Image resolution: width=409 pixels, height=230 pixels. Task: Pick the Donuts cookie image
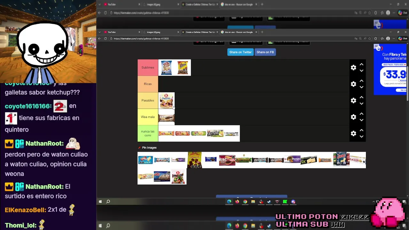(292, 160)
